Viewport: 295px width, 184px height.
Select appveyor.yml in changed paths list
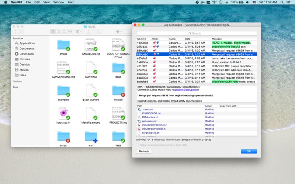pos(197,121)
